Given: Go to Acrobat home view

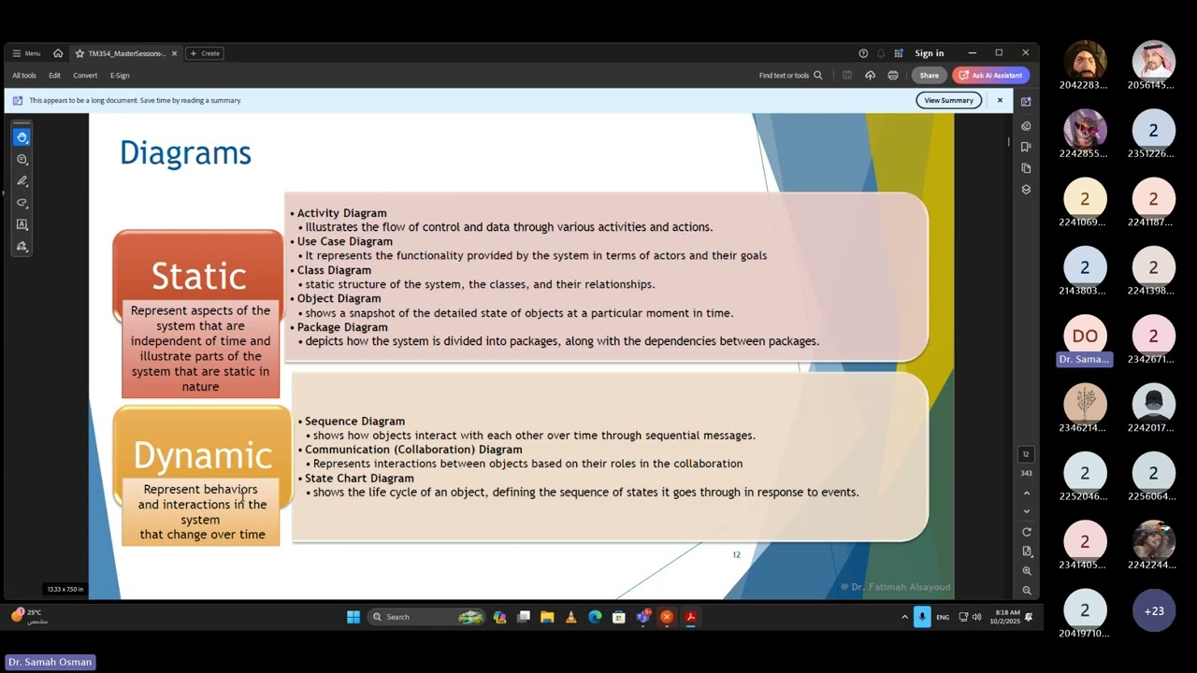Looking at the screenshot, I should (x=58, y=53).
